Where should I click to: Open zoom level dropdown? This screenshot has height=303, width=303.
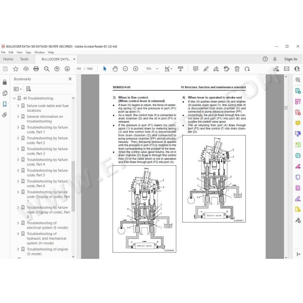click(157, 69)
